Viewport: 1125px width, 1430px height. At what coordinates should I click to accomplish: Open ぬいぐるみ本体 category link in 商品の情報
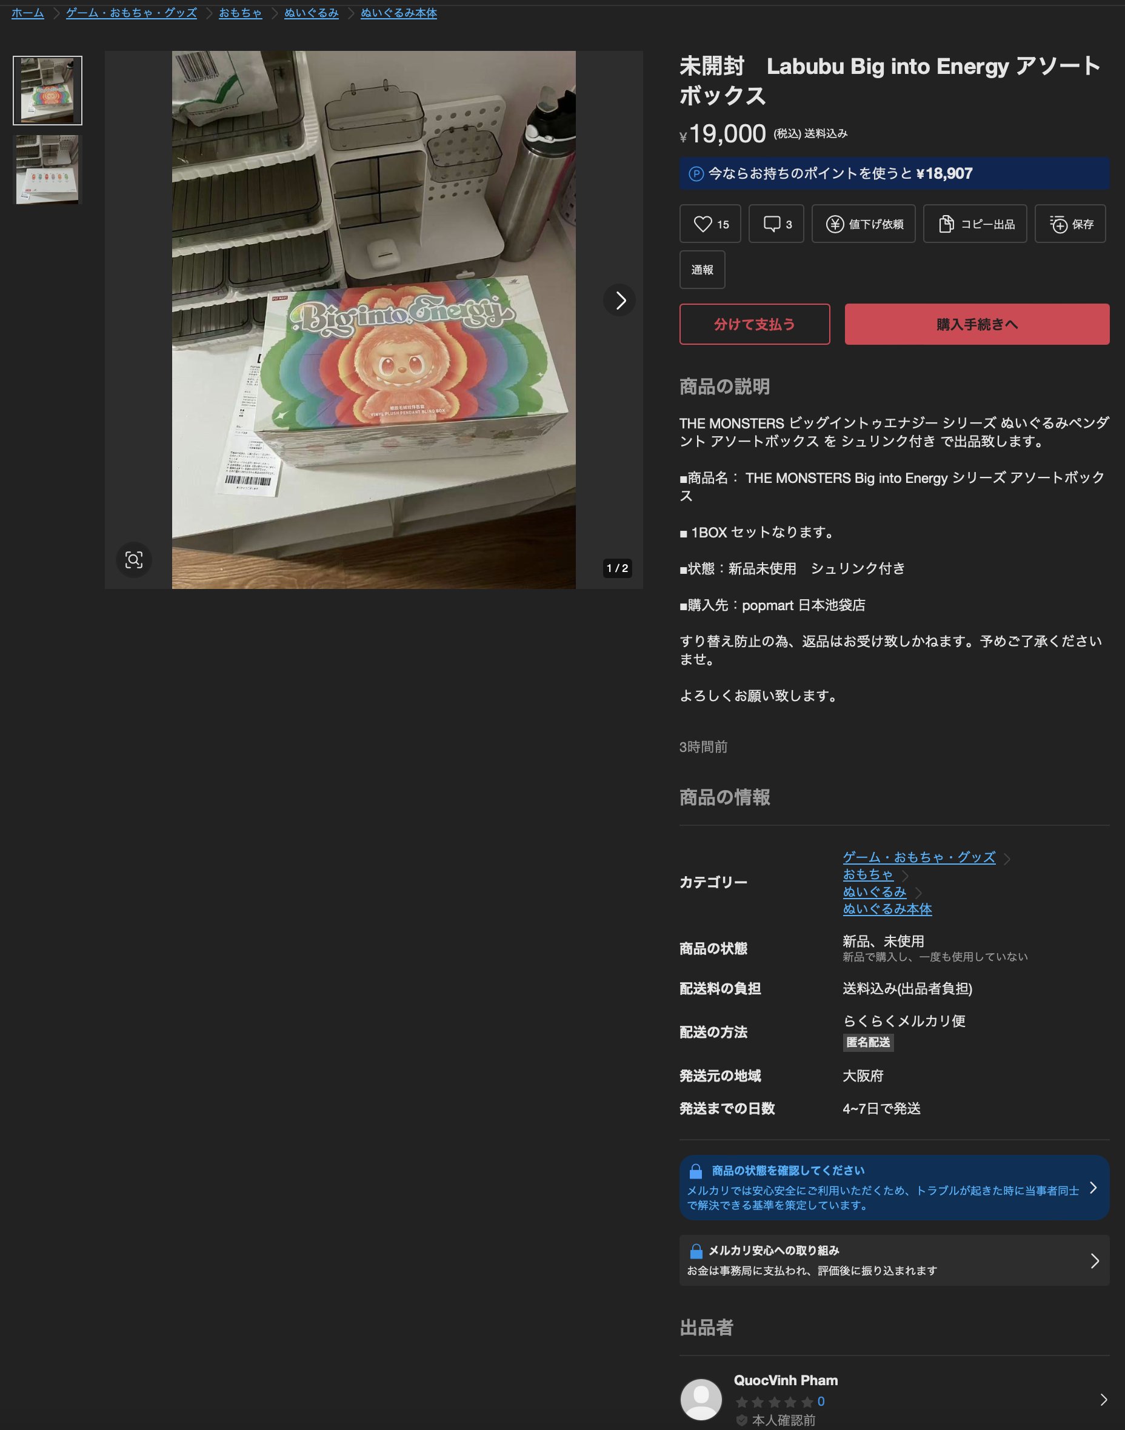tap(887, 910)
